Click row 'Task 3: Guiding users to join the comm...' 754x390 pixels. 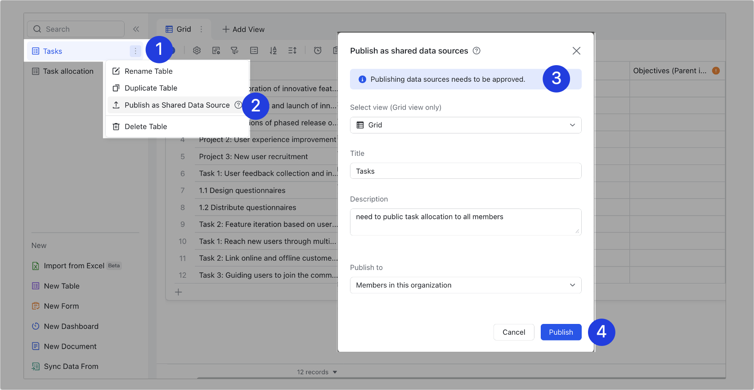(268, 275)
